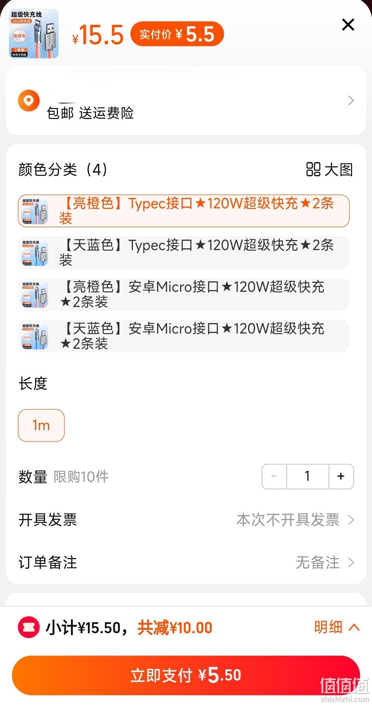The image size is (372, 705).
Task: Decrease quantity with the minus button
Action: click(x=274, y=476)
